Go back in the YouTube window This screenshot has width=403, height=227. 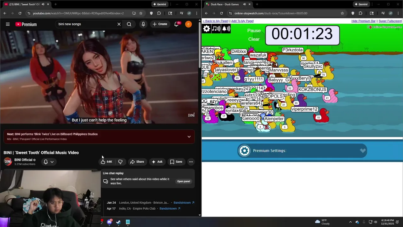point(5,13)
